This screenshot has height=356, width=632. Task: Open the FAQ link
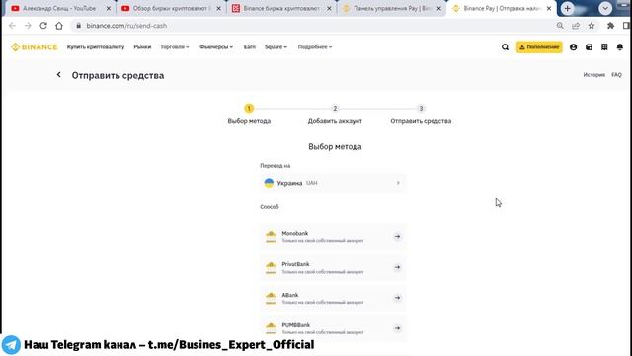616,75
